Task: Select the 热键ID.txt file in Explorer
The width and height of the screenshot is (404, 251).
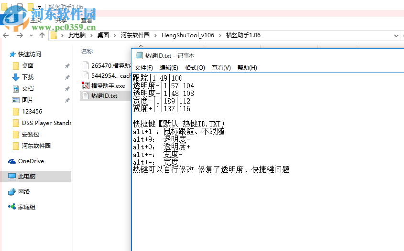Action: tap(106, 95)
